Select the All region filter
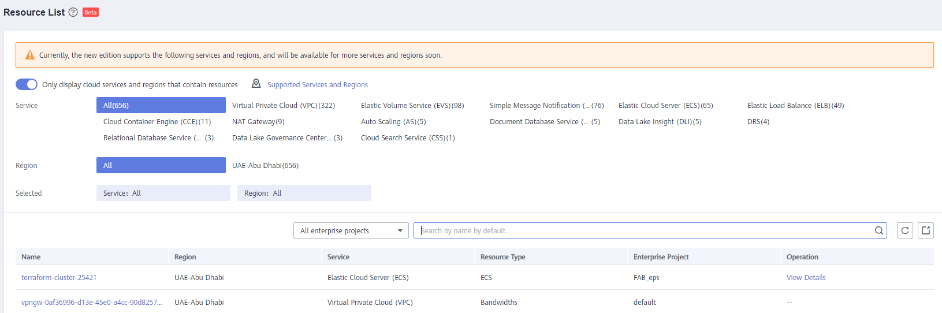942x313 pixels. 161,165
